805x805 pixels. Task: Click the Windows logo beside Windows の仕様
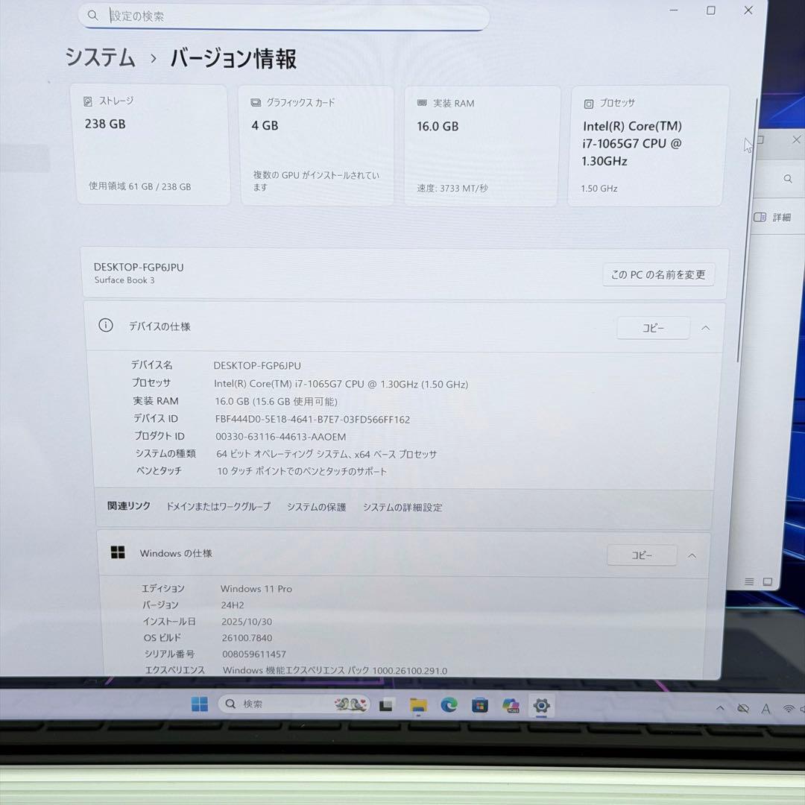click(118, 552)
